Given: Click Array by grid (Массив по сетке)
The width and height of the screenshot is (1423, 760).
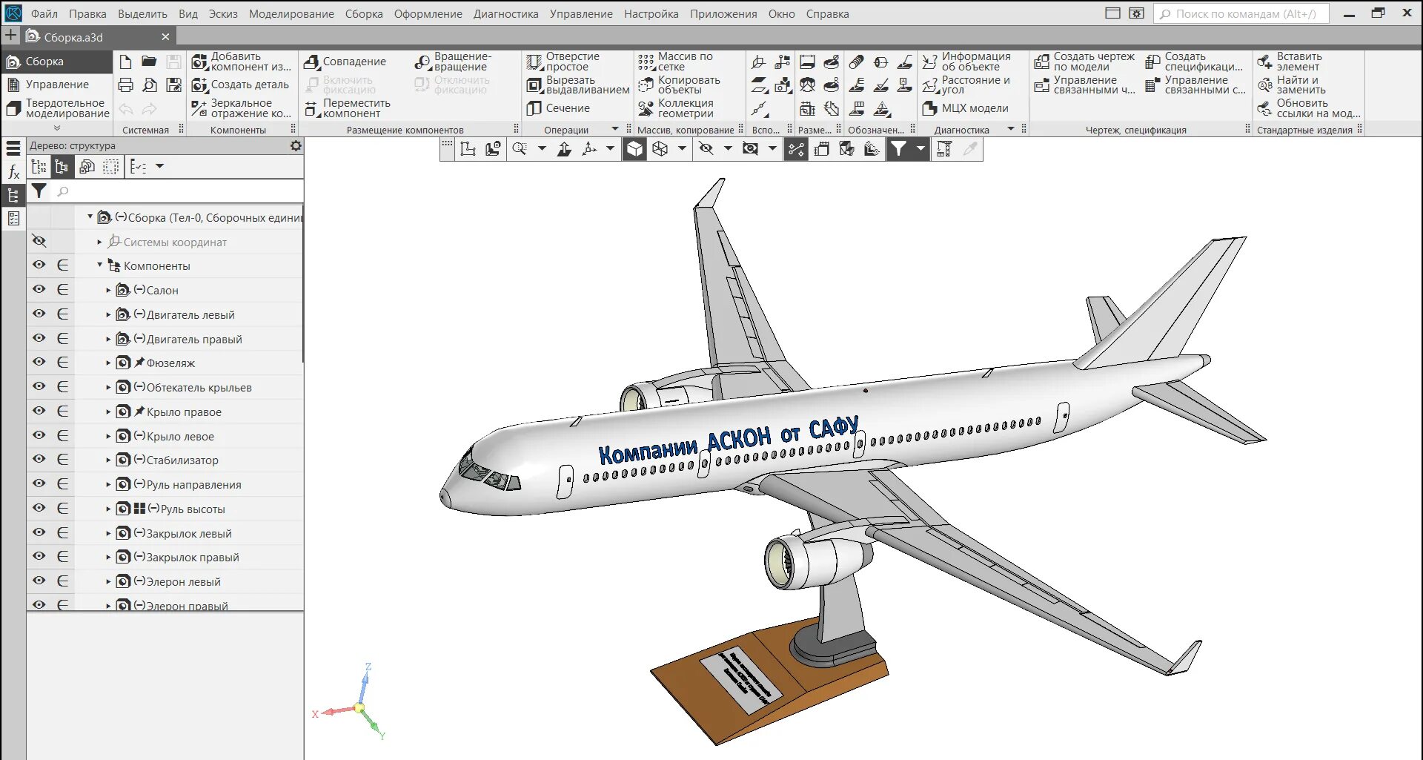Looking at the screenshot, I should (x=675, y=62).
